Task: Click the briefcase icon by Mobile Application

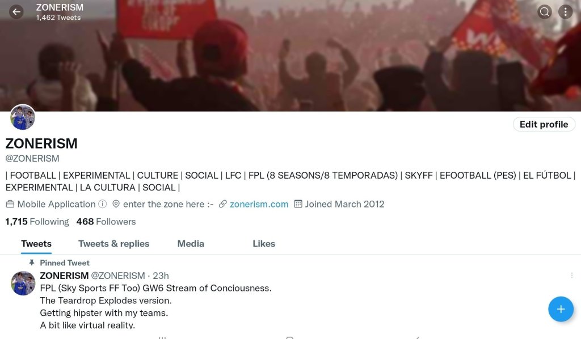Action: 10,204
